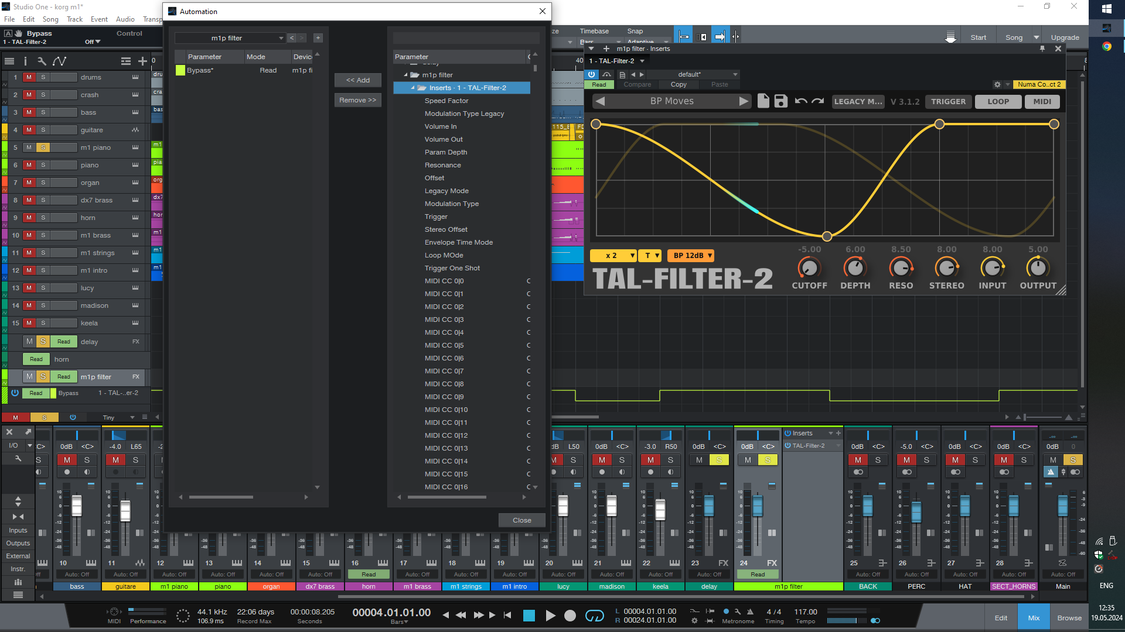
Task: Solo the m1 piano track
Action: pyautogui.click(x=43, y=147)
